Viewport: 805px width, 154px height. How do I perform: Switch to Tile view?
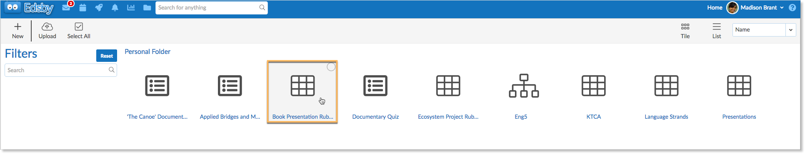point(685,31)
